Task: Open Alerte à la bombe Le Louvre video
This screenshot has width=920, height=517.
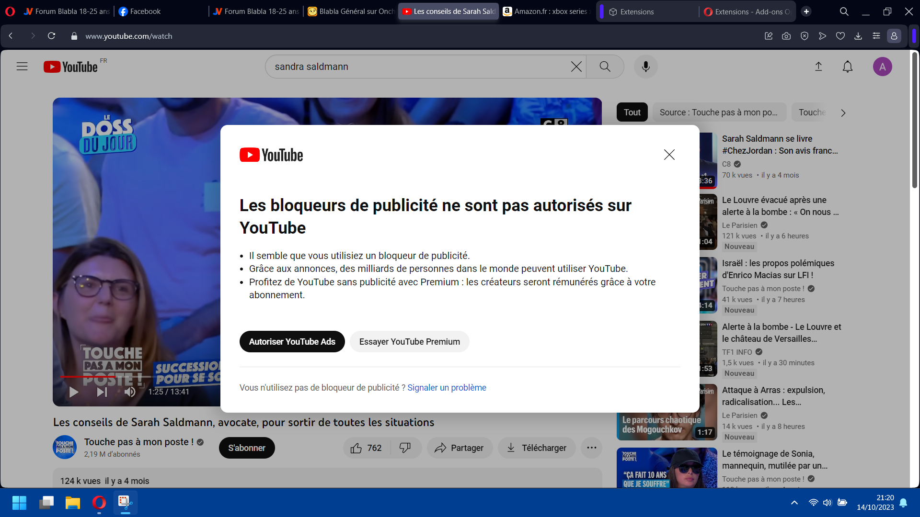Action: pos(782,333)
